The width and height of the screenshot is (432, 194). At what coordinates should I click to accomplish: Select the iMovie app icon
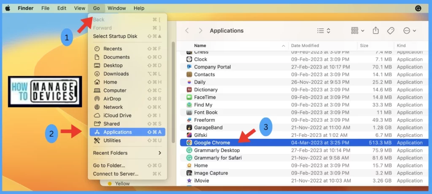click(189, 181)
